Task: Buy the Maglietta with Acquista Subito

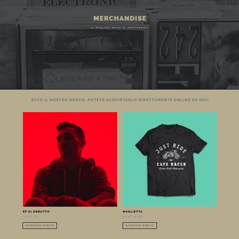Action: point(140,225)
